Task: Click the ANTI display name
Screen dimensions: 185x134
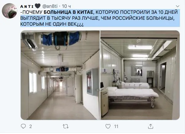Action: click(x=27, y=6)
